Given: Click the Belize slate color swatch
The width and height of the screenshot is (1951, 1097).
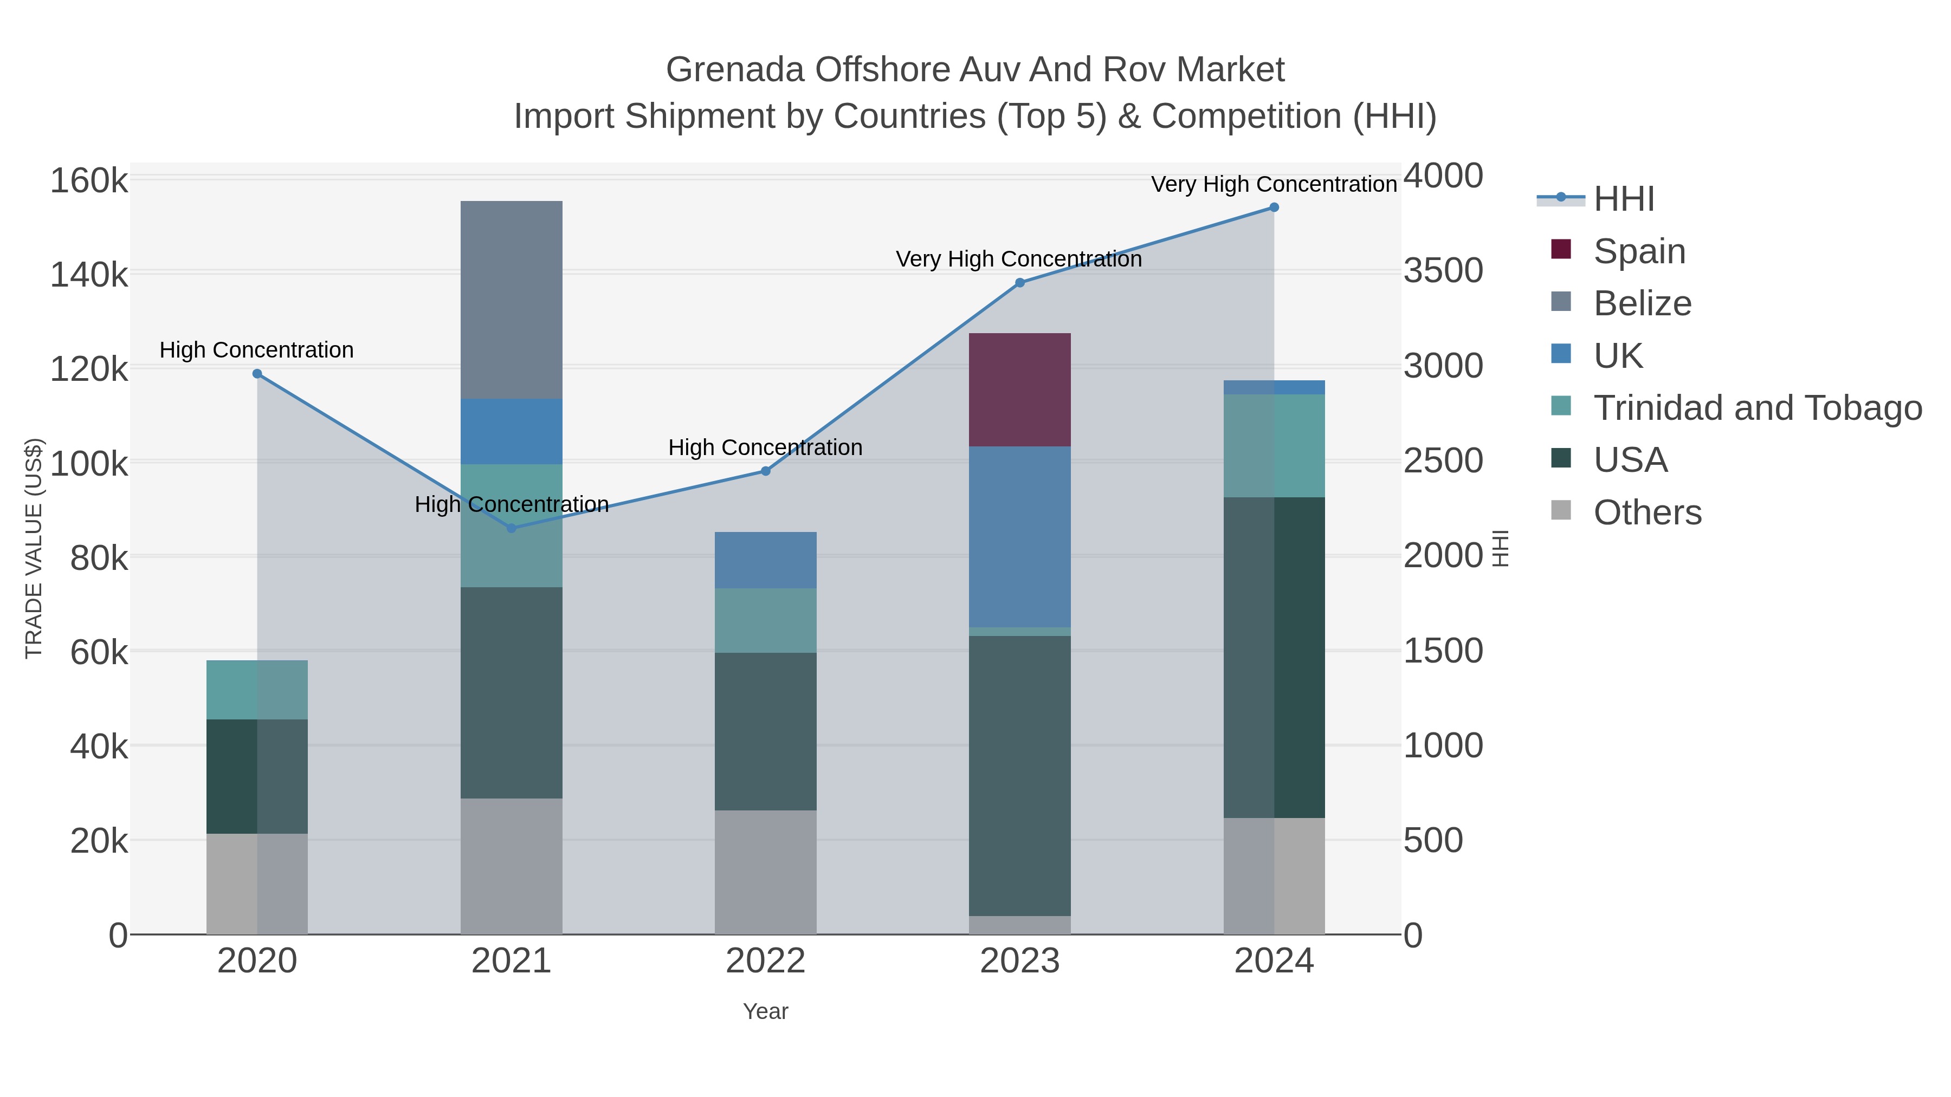Looking at the screenshot, I should click(x=1561, y=301).
